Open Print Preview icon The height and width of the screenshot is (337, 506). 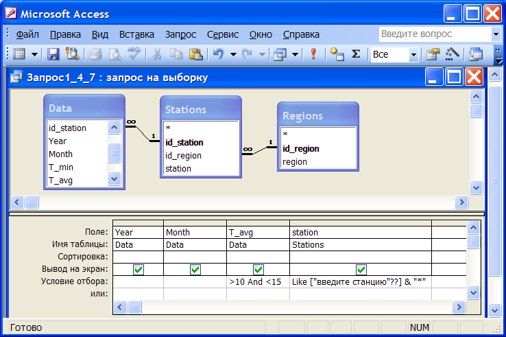(x=115, y=54)
